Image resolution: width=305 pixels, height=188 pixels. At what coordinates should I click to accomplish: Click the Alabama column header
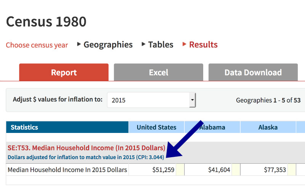pyautogui.click(x=212, y=127)
